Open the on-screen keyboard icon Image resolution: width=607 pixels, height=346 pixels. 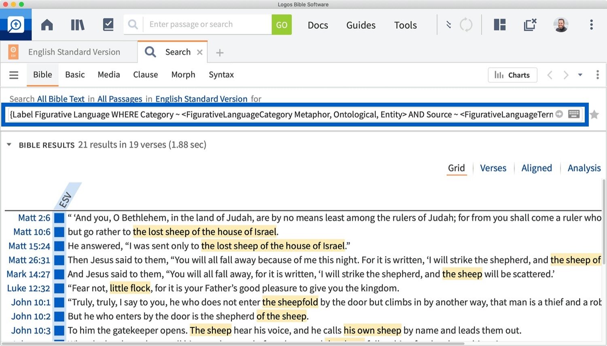point(574,114)
